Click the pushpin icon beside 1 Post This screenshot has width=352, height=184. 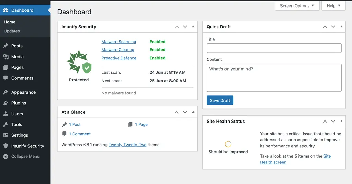click(x=64, y=125)
